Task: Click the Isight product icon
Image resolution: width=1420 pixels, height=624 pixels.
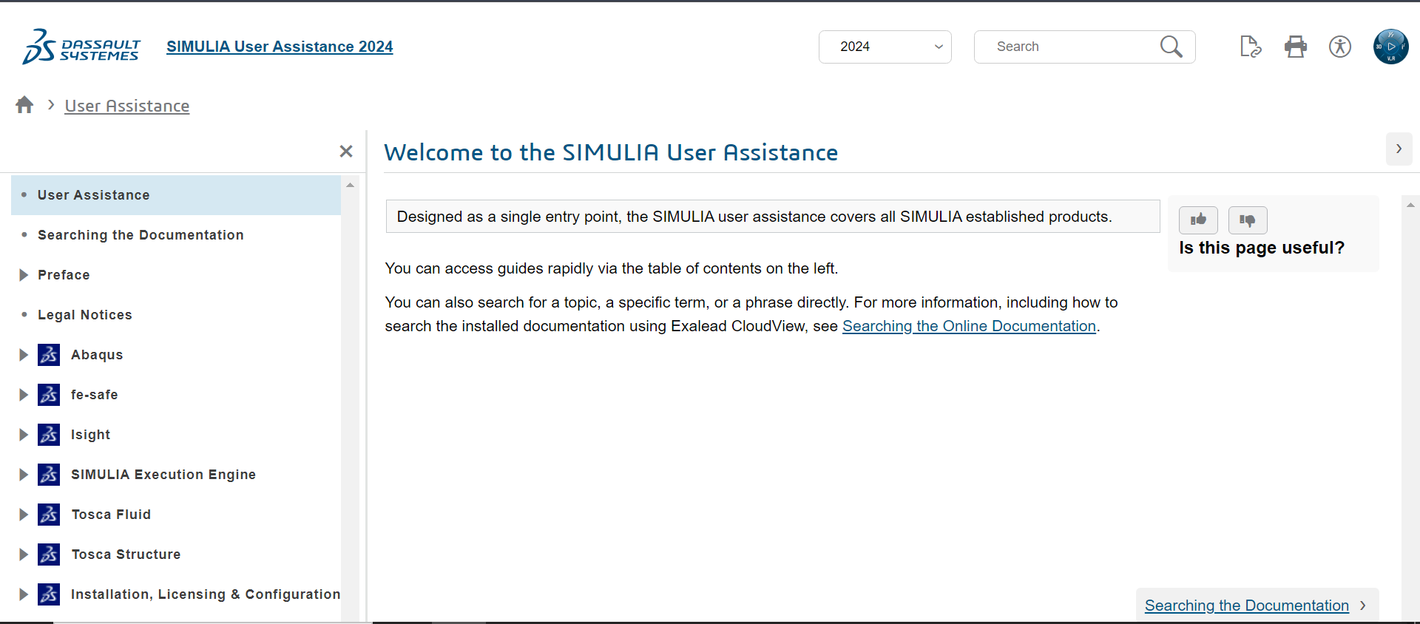Action: coord(50,435)
